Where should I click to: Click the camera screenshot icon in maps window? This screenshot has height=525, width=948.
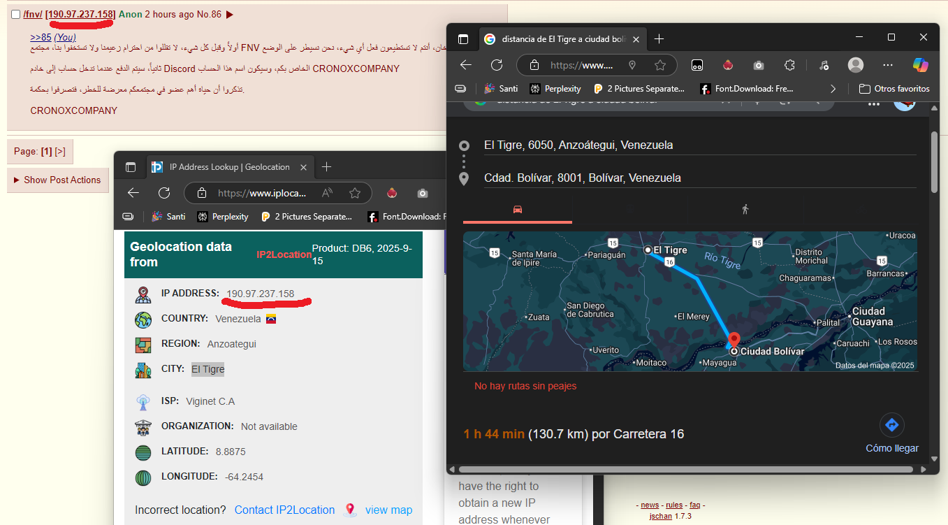[x=758, y=65]
